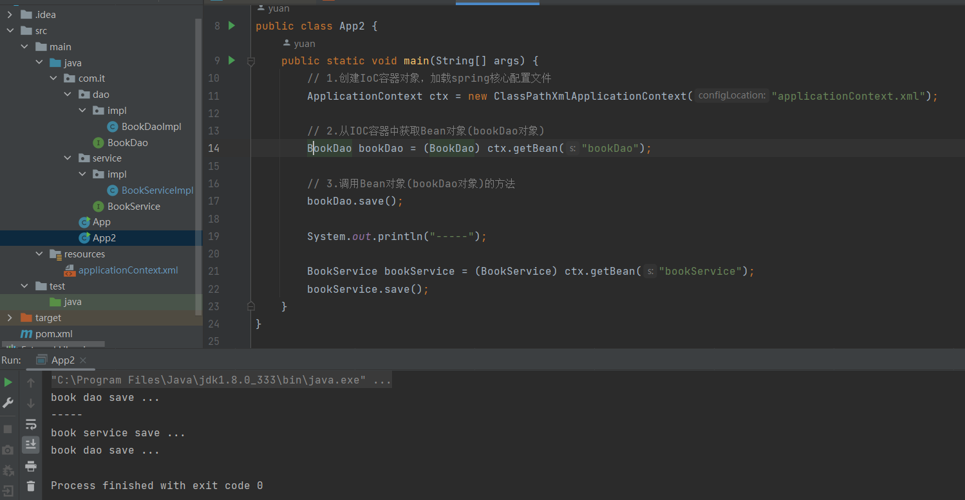Click the s: hint before "bookService"
965x500 pixels.
[x=650, y=272]
